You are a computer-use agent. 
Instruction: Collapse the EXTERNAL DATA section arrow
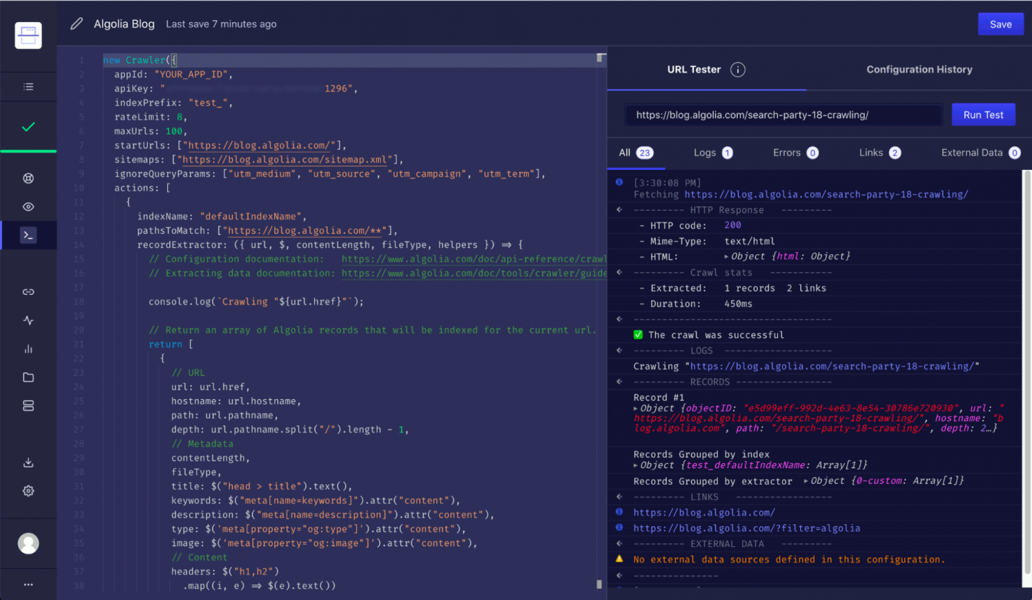click(x=619, y=544)
